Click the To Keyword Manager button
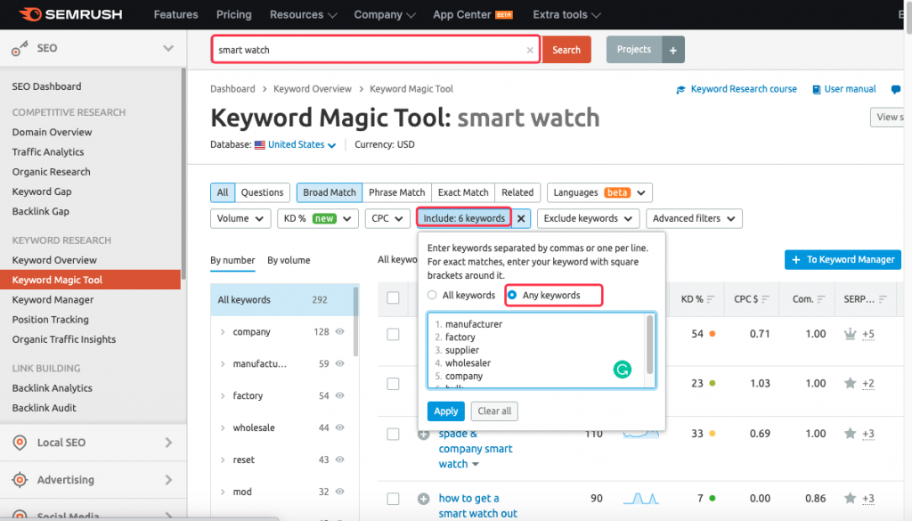 coord(843,260)
